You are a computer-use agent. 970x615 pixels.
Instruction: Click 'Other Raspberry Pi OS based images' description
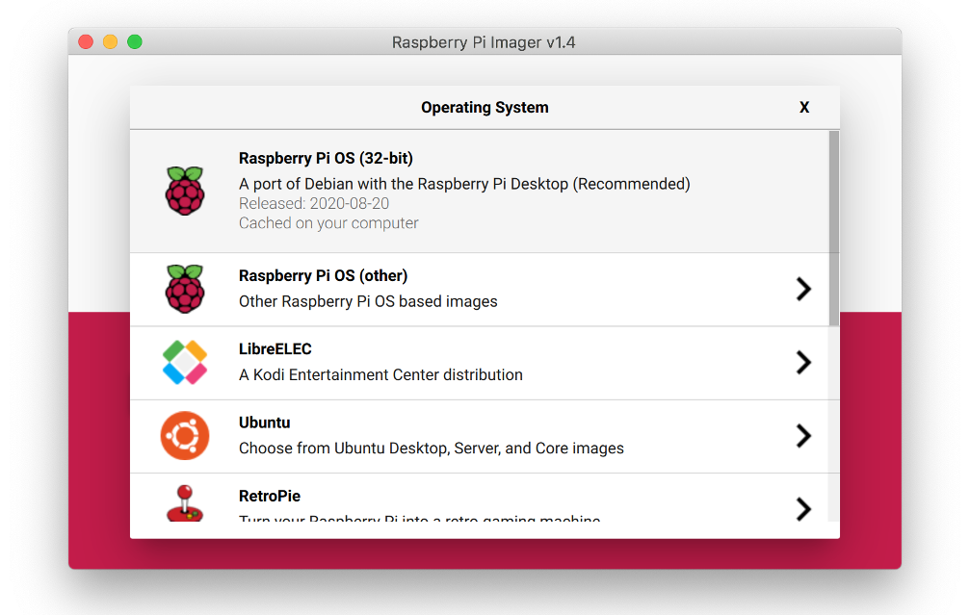[x=368, y=301]
